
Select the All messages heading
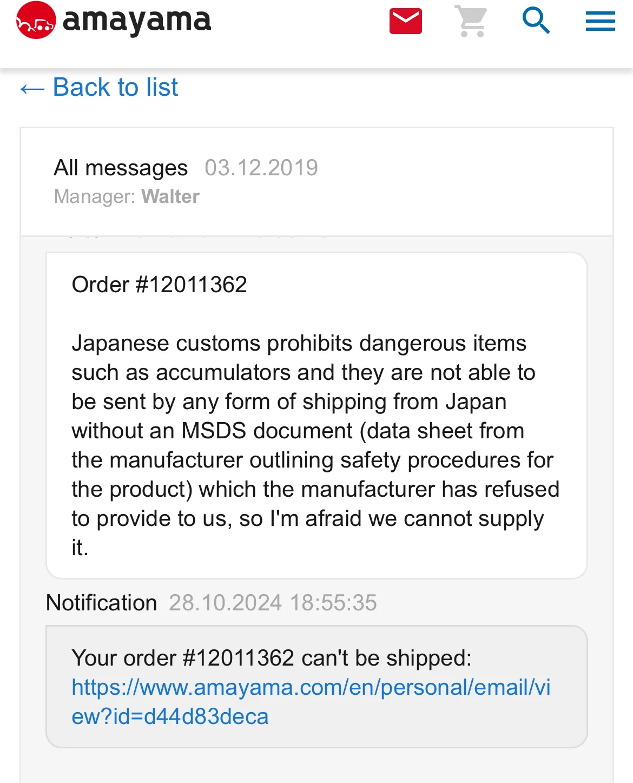(121, 168)
